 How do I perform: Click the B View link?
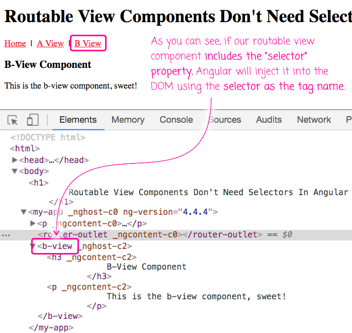pos(88,43)
